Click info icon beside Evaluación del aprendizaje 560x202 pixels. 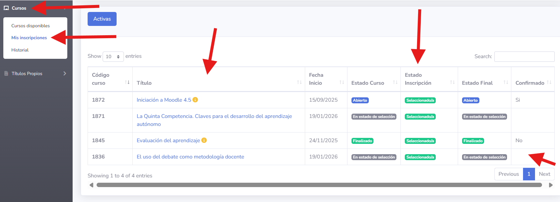pos(204,140)
